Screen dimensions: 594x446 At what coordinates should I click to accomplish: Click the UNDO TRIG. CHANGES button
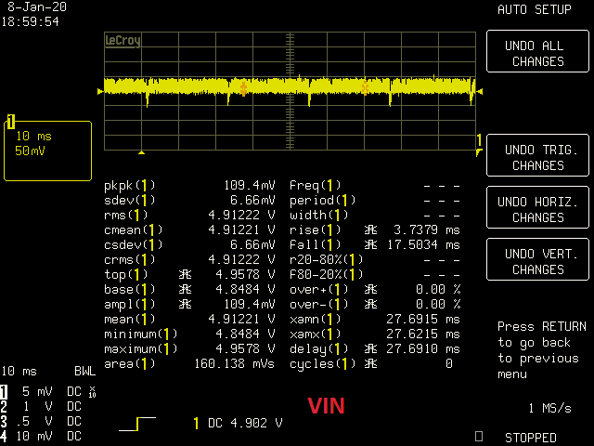(x=537, y=155)
